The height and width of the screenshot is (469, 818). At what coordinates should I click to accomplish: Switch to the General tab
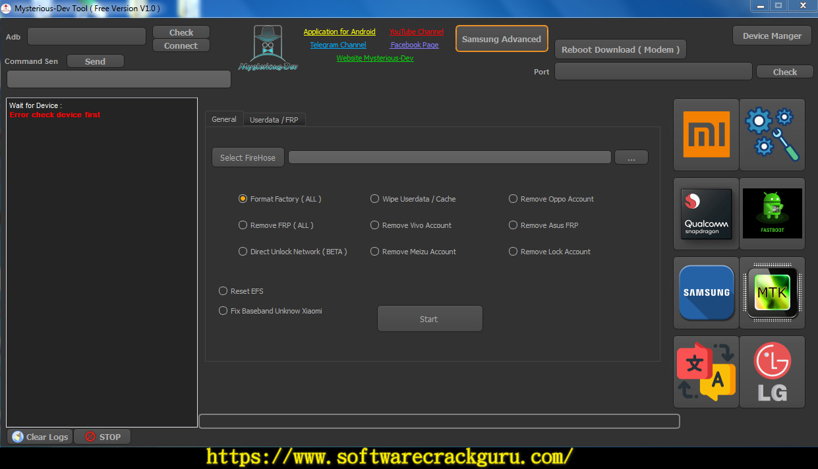click(x=224, y=119)
